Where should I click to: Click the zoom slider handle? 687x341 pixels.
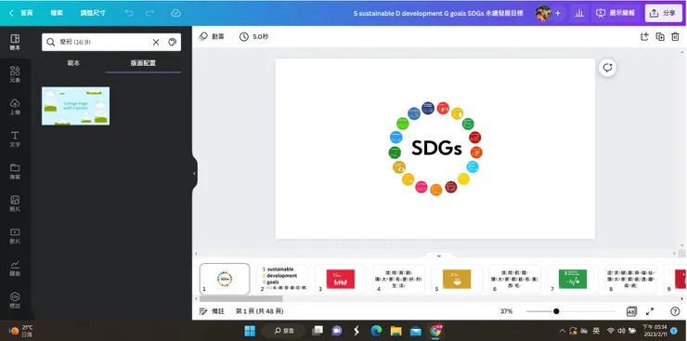(556, 311)
